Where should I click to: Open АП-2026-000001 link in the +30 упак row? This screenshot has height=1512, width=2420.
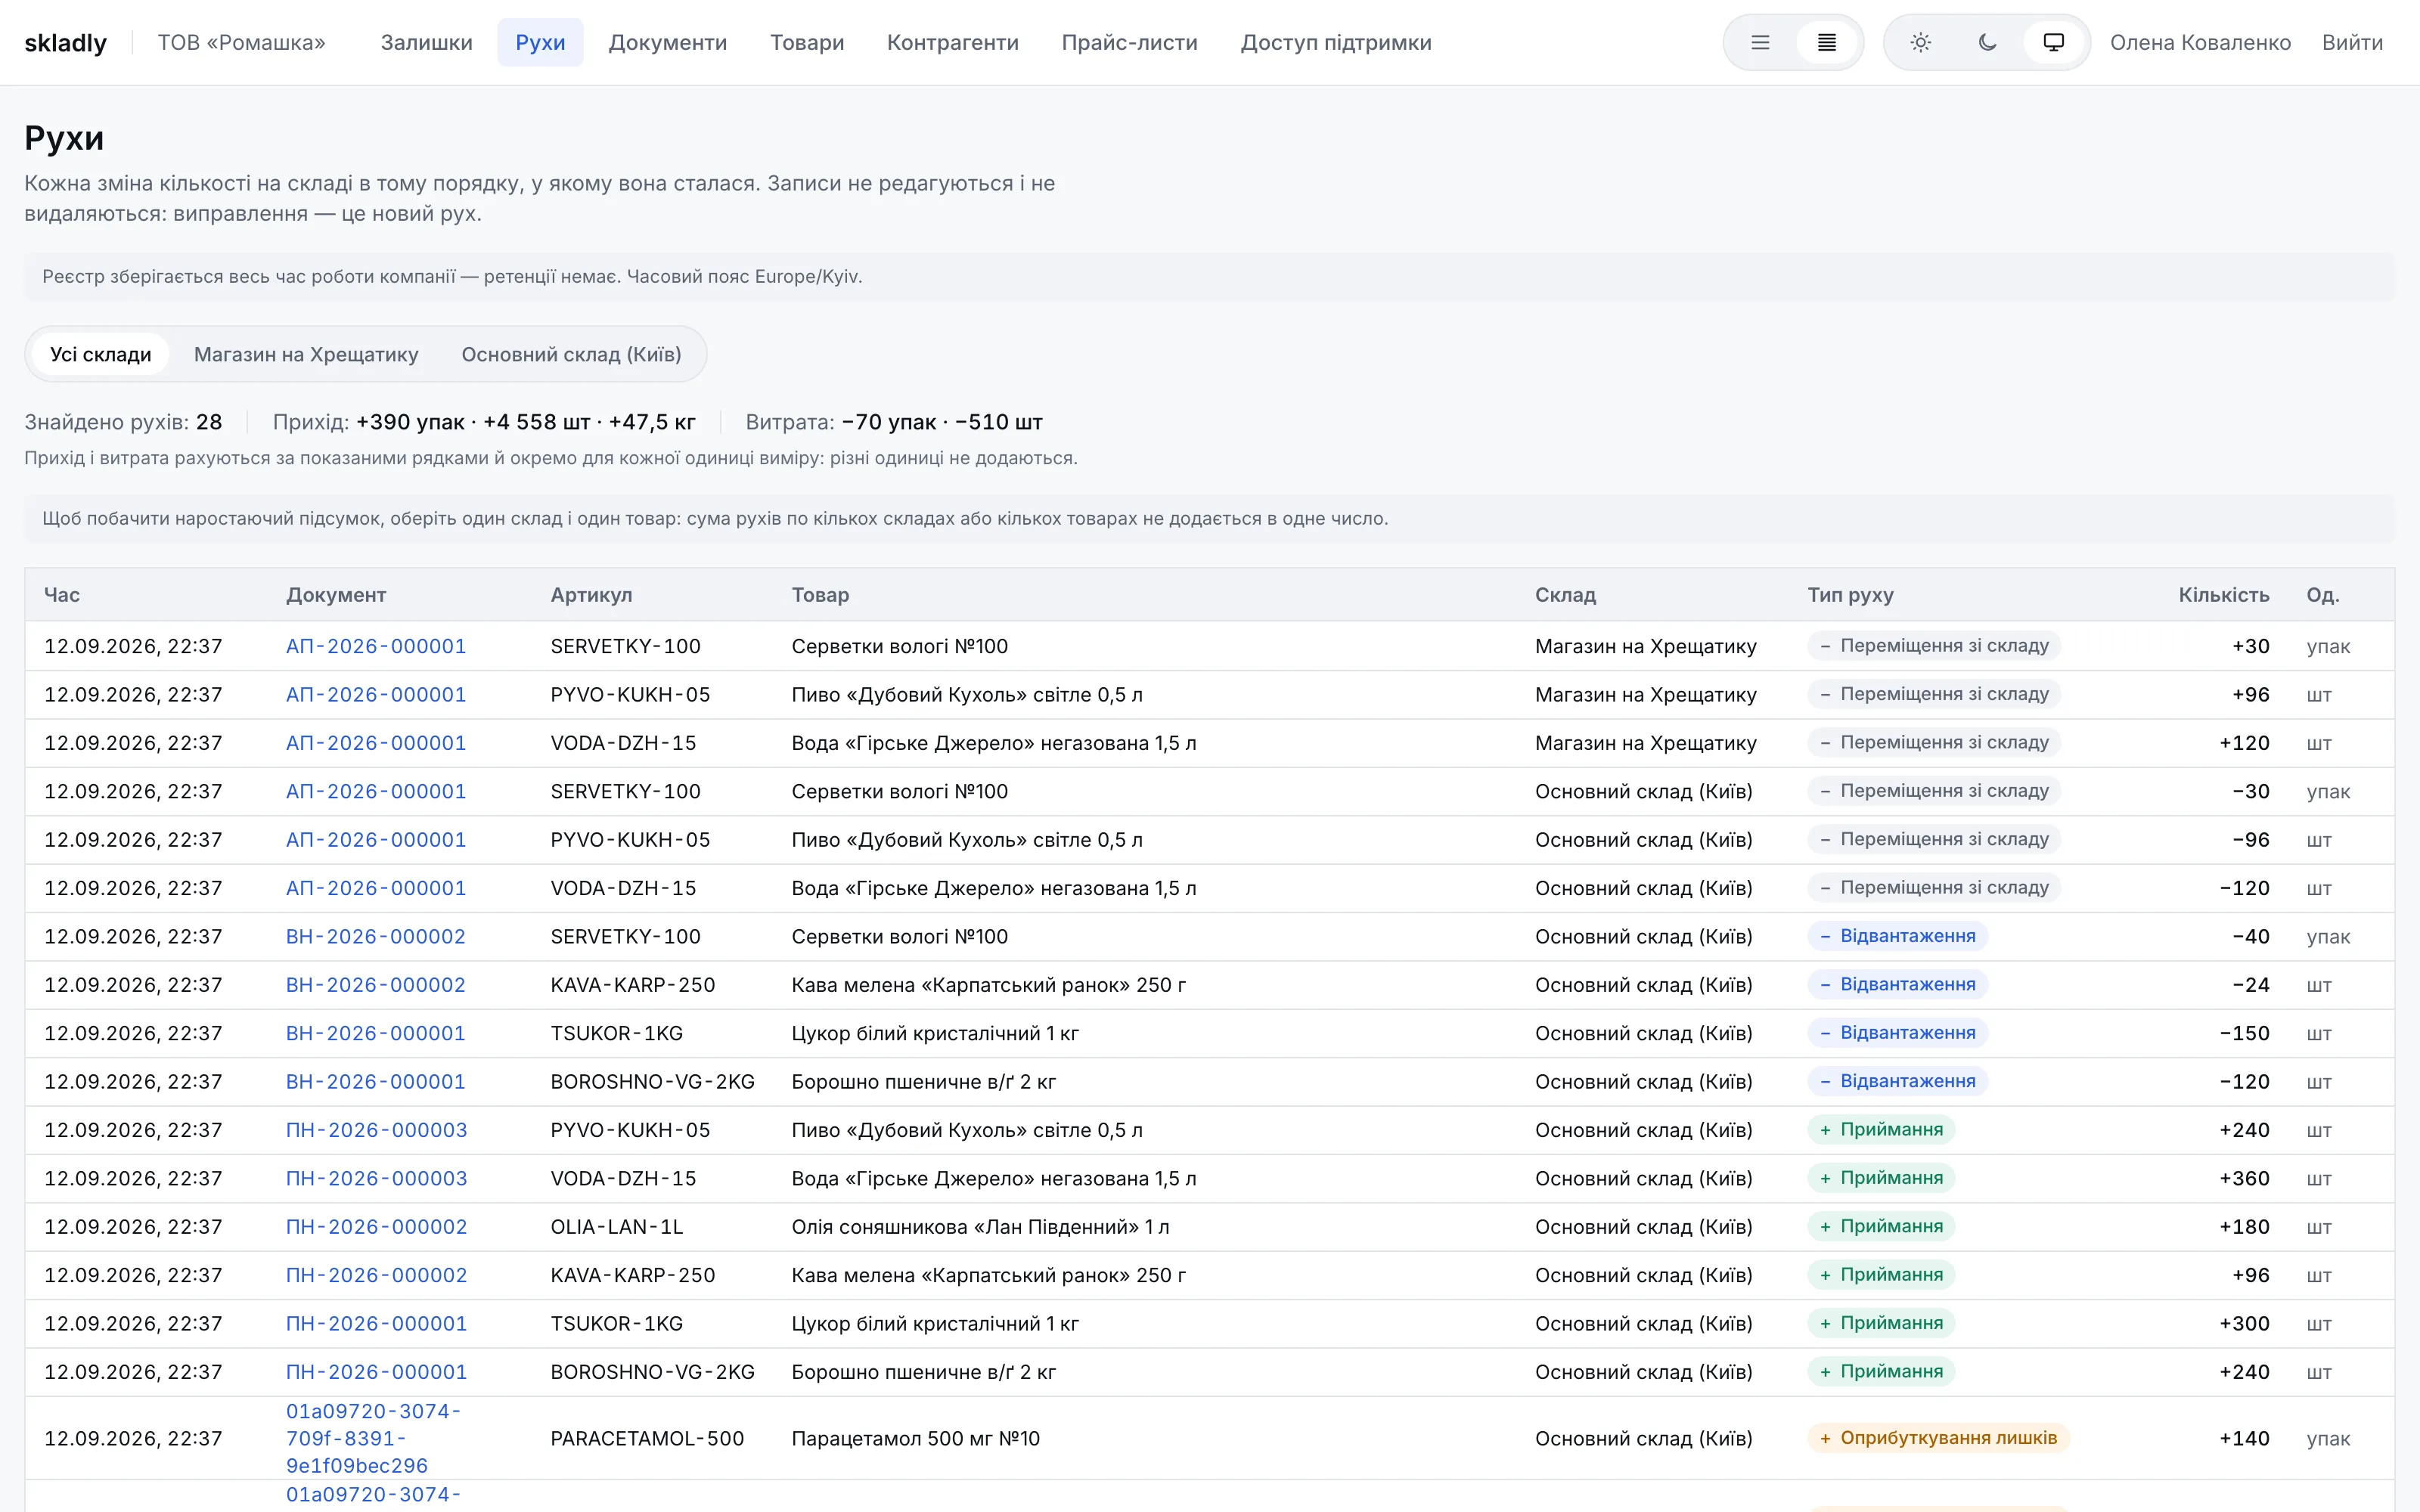point(376,646)
